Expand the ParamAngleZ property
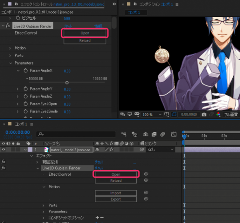This screenshot has width=240, height=223. pyautogui.click(x=18, y=96)
